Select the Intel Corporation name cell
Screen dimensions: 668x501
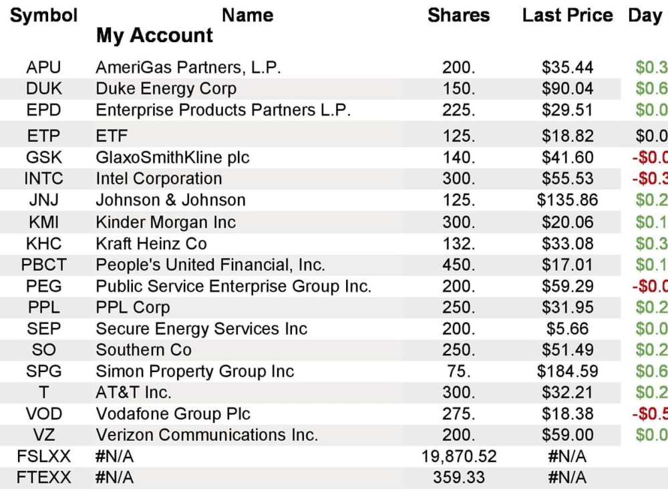coord(158,178)
